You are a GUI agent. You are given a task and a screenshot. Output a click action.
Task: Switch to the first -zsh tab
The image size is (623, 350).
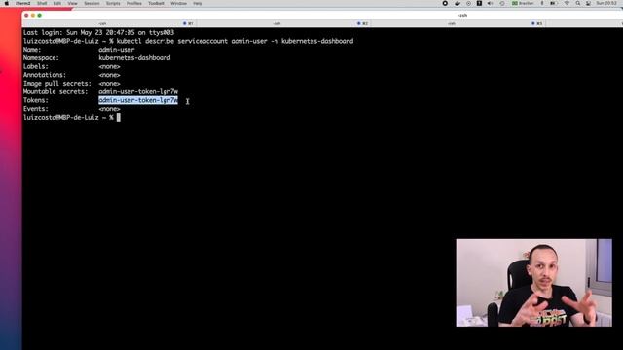109,23
